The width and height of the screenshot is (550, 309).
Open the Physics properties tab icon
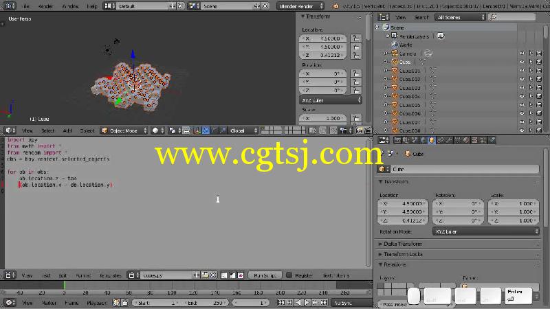point(492,140)
